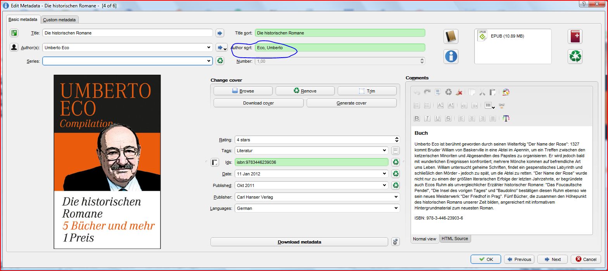This screenshot has height=271, width=608.
Task: Click the Download cover button
Action: (259, 103)
